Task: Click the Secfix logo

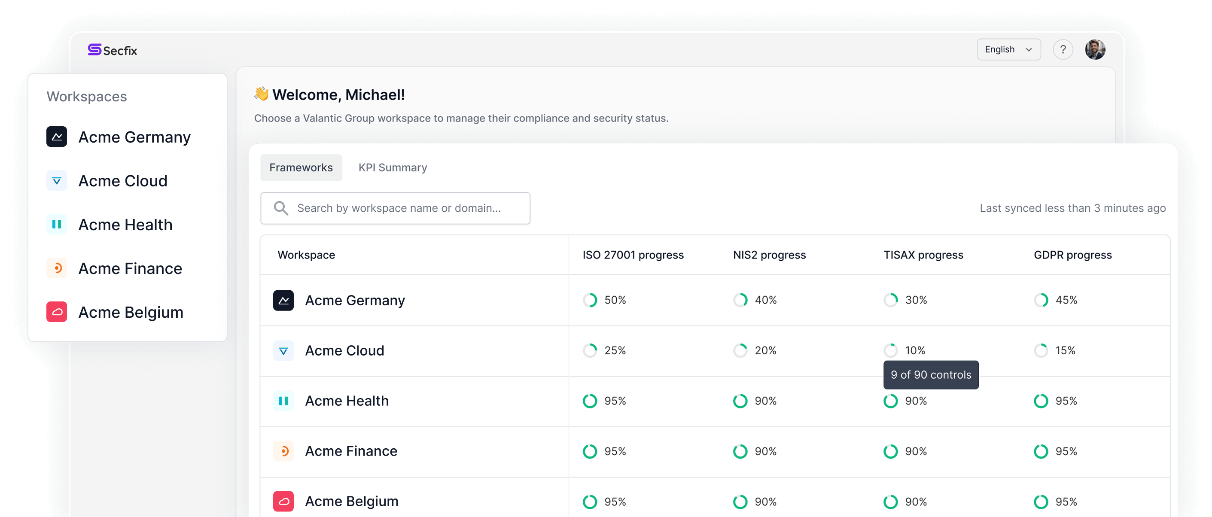Action: coord(113,50)
